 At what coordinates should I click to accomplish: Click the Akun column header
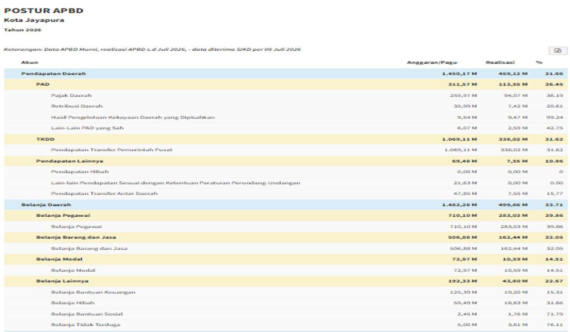tap(29, 62)
